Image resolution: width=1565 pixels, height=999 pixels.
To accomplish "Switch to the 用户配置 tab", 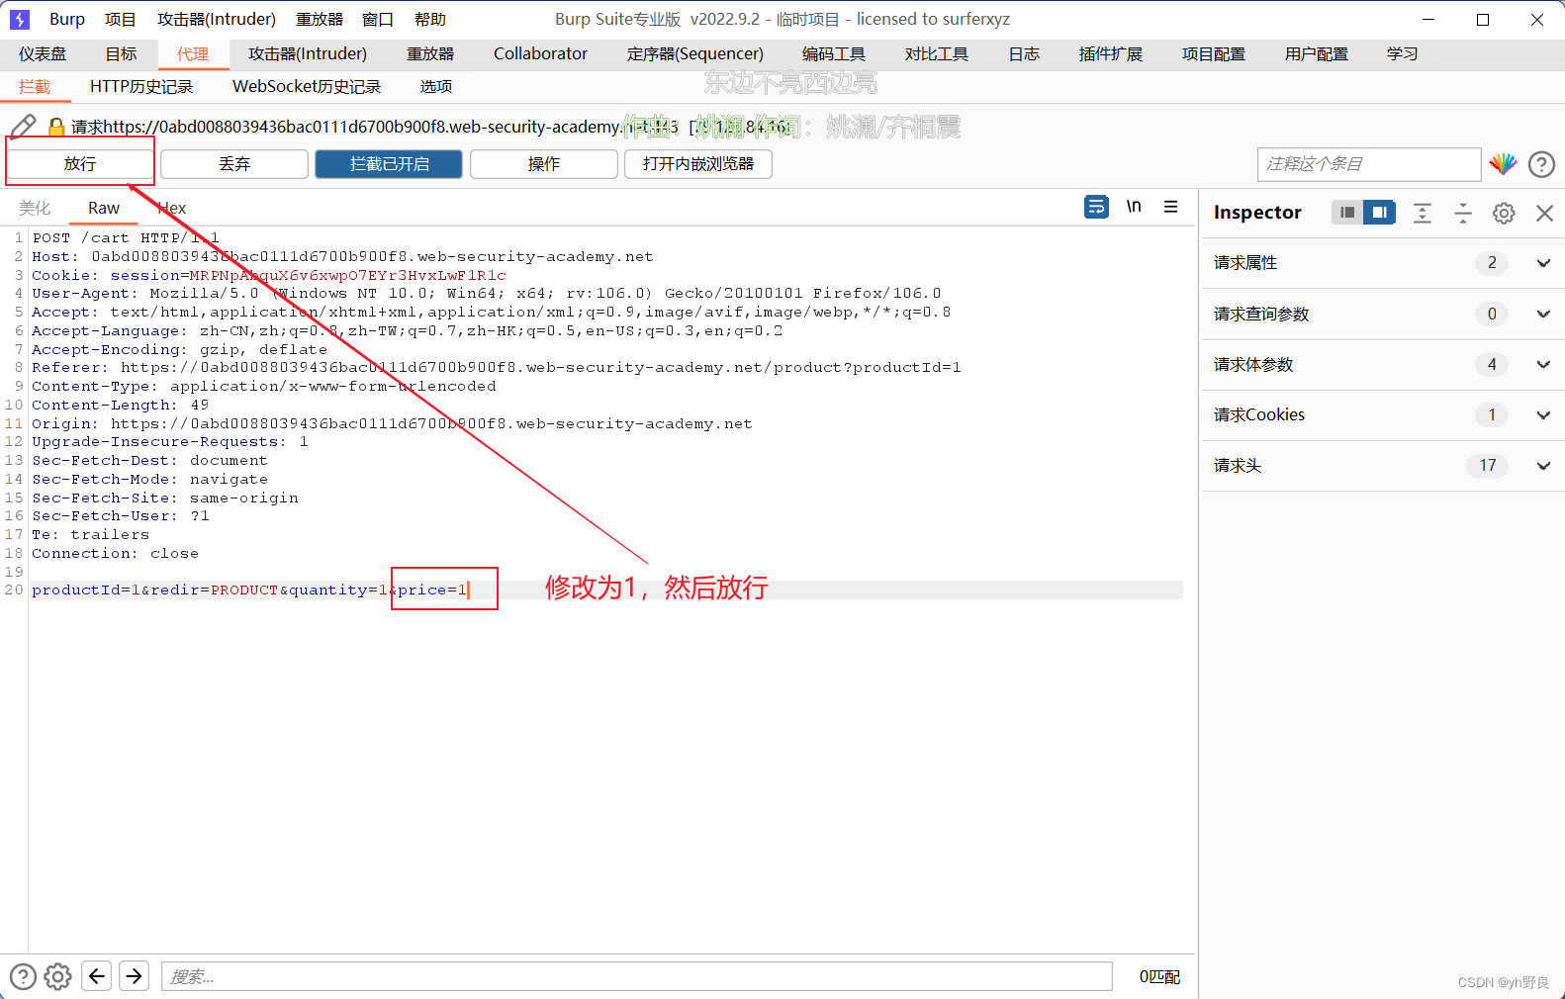I will 1317,54.
